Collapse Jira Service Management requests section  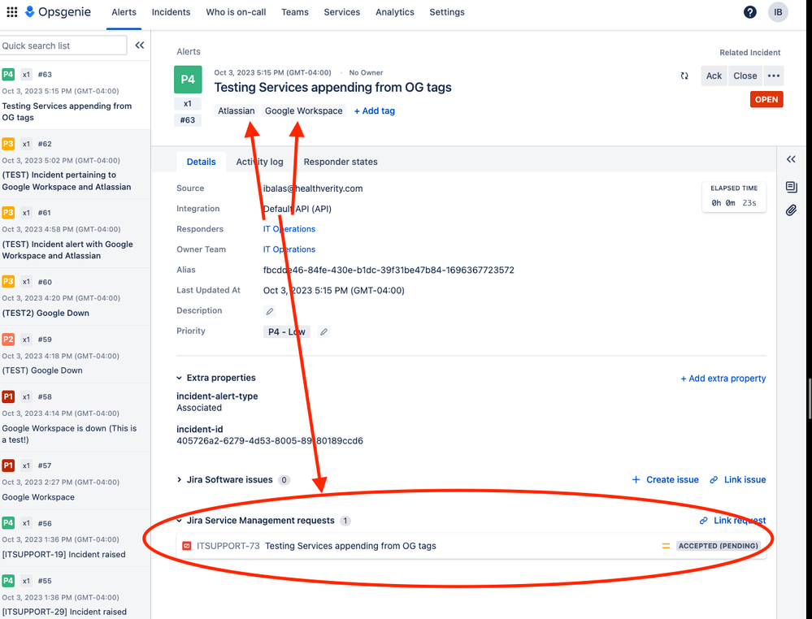[x=179, y=521]
